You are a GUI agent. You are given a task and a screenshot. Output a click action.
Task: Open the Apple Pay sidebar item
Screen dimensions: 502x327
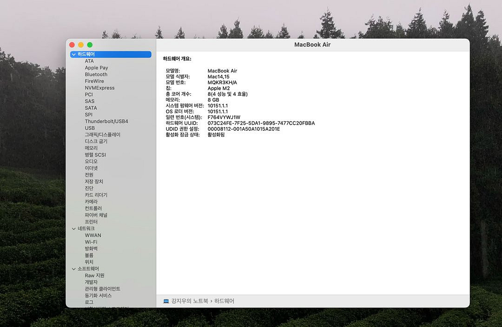click(x=96, y=68)
